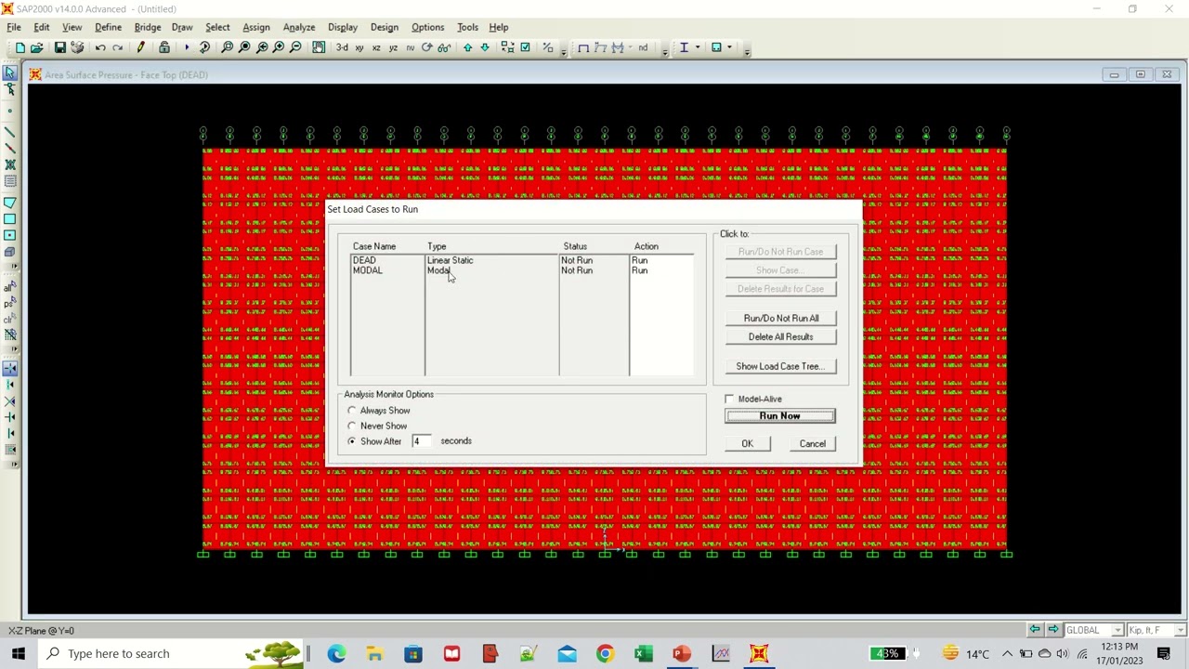
Task: Select the draw frame line tool
Action: pyautogui.click(x=10, y=132)
